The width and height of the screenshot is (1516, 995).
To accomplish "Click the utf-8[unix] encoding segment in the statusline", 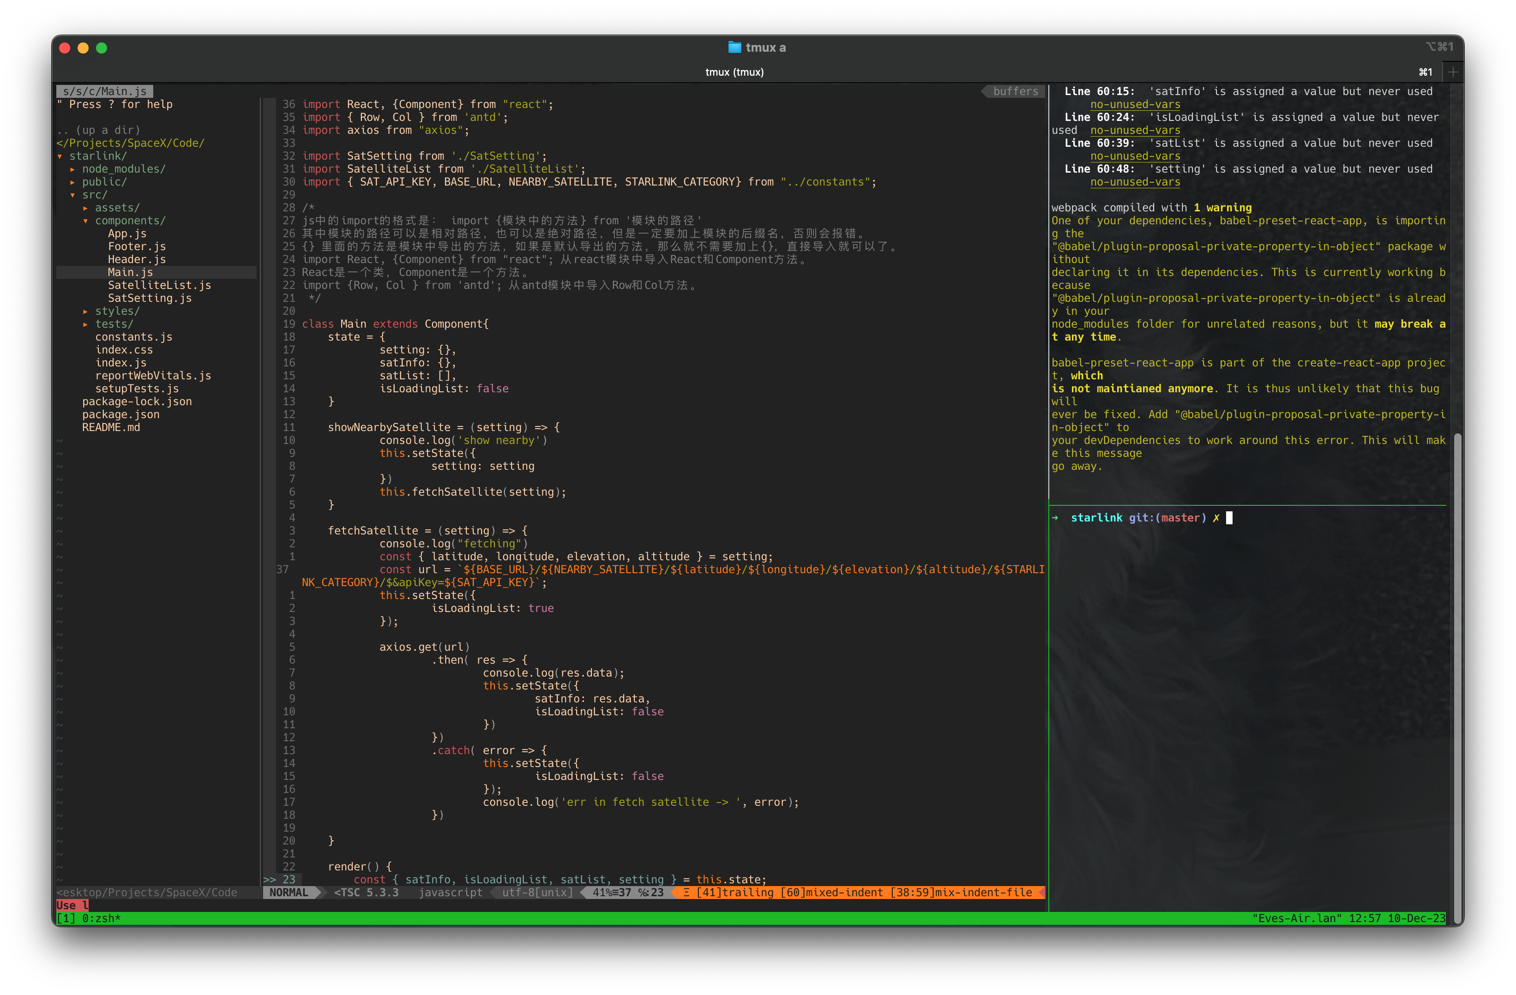I will (533, 893).
